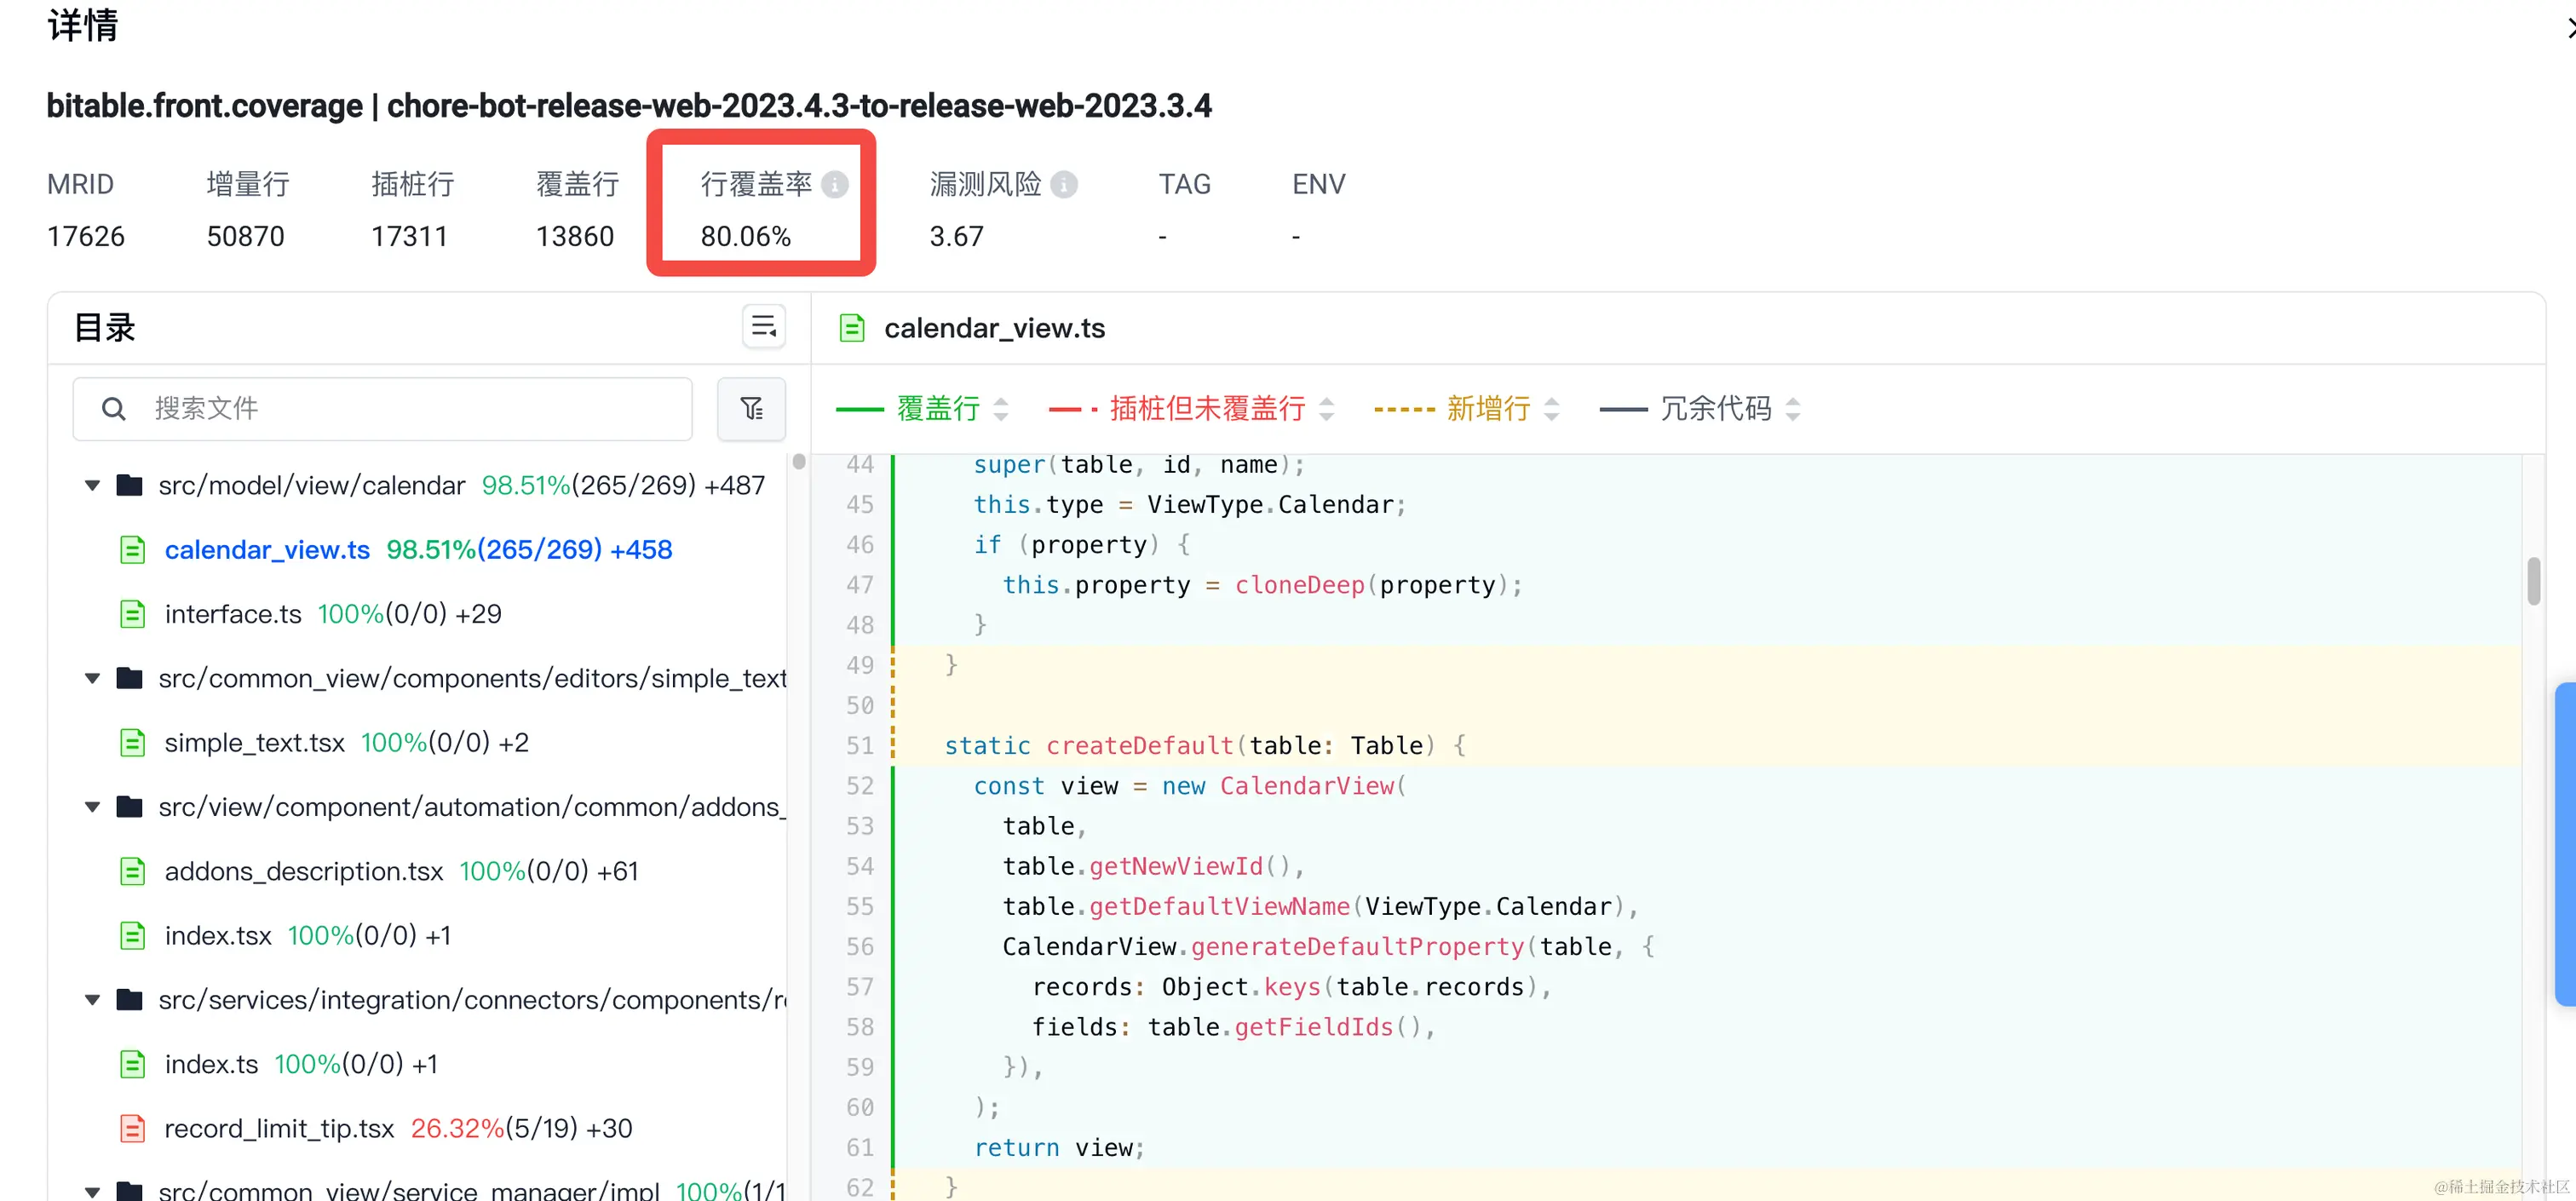This screenshot has height=1201, width=2576.
Task: Click the file icon beside interface.ts
Action: coord(132,614)
